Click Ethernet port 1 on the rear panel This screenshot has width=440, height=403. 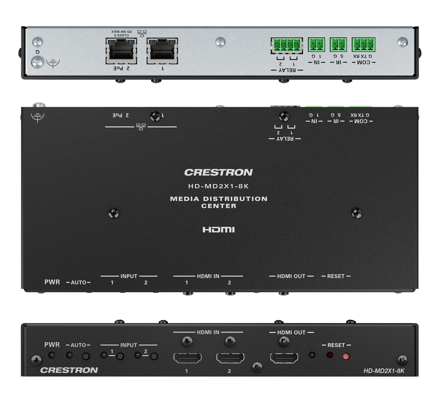coord(162,51)
